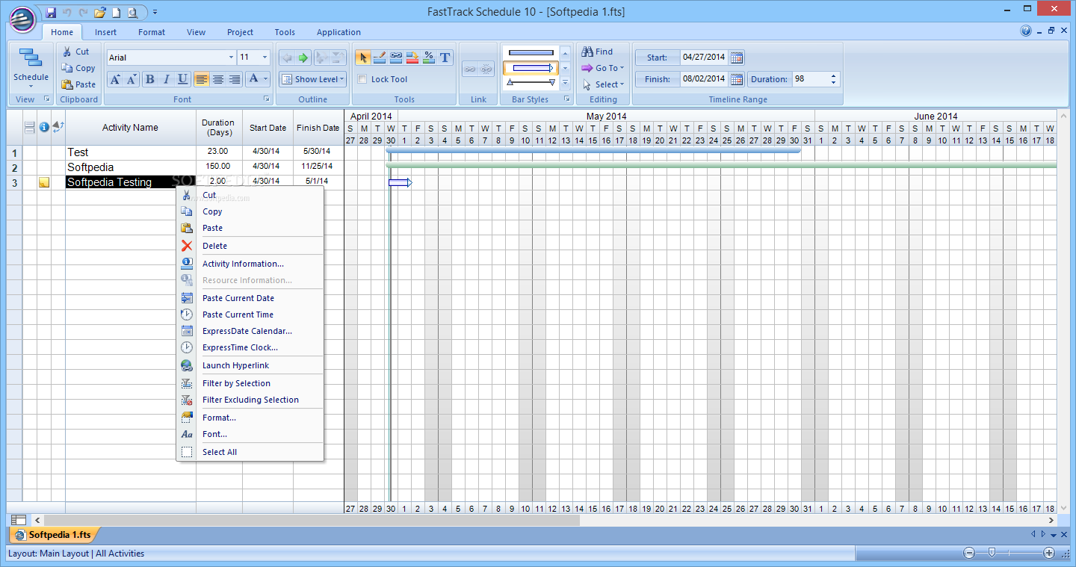Click the Start label button in Timeline Range
This screenshot has width=1076, height=567.
[x=658, y=58]
